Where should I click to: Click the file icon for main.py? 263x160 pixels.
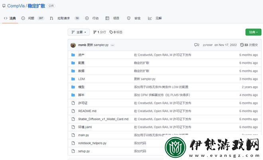tap(73, 135)
